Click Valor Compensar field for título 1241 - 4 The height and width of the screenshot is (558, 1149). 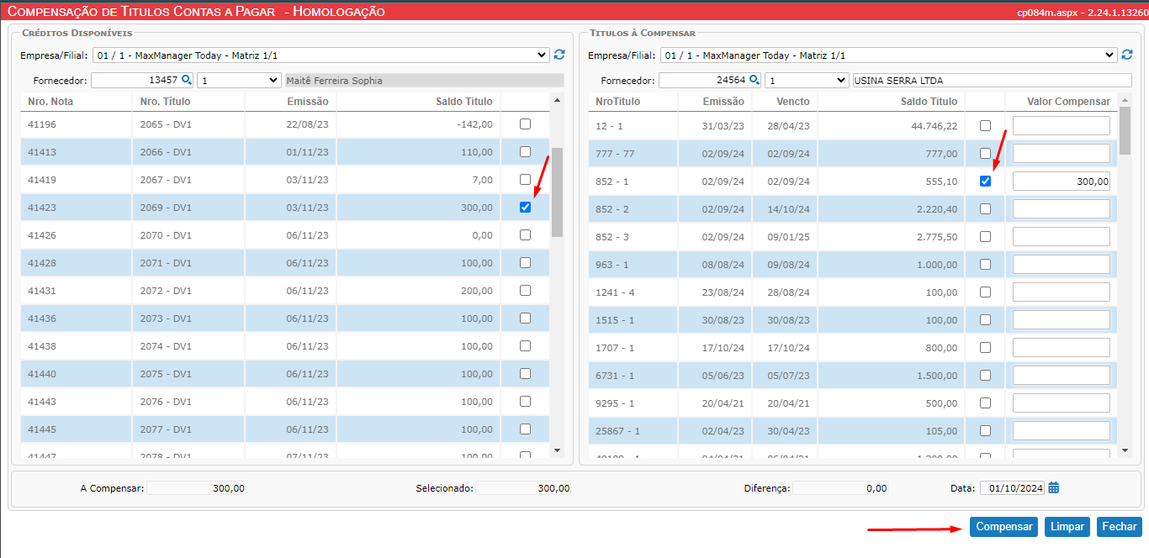coord(1062,292)
